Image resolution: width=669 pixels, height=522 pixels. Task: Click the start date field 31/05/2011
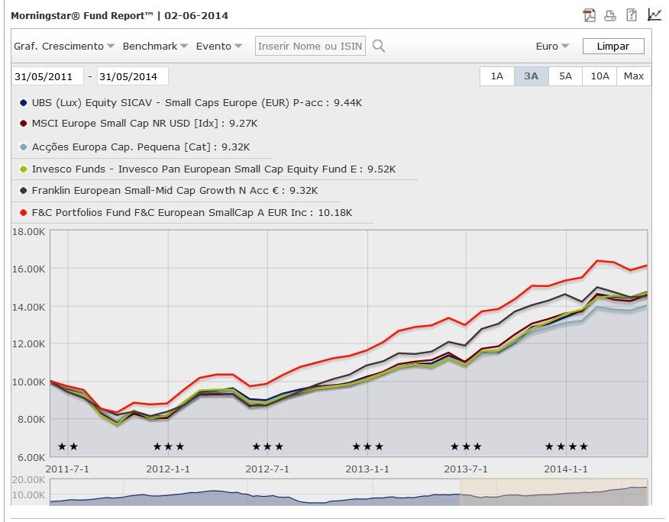click(47, 76)
